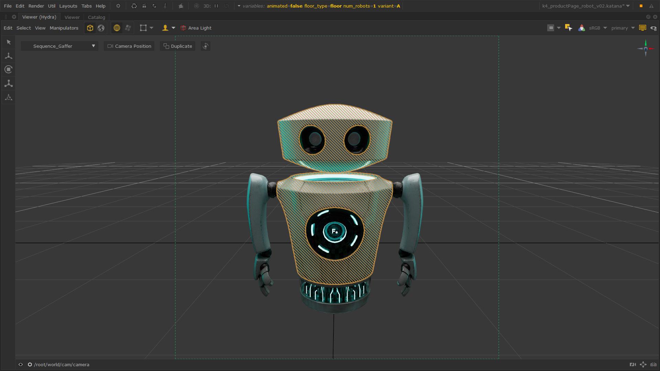Toggle the yellow wireframe sphere shading button

[x=117, y=28]
